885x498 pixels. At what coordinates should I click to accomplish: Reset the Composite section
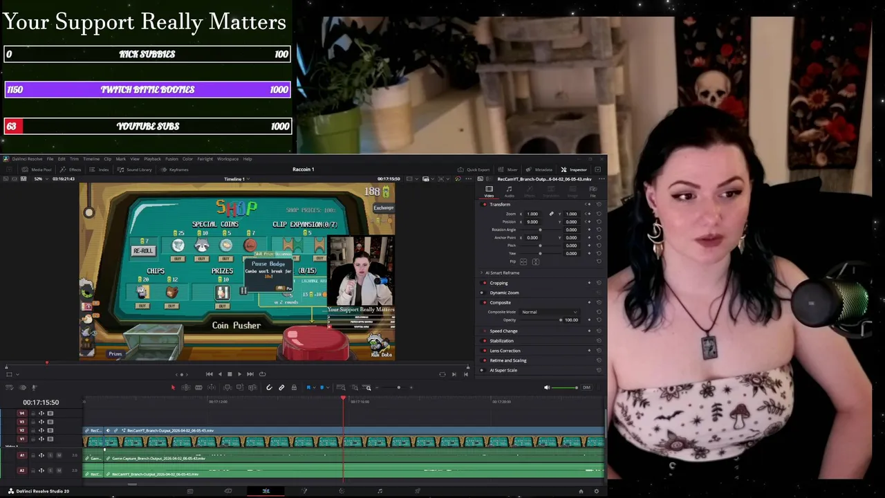click(599, 302)
